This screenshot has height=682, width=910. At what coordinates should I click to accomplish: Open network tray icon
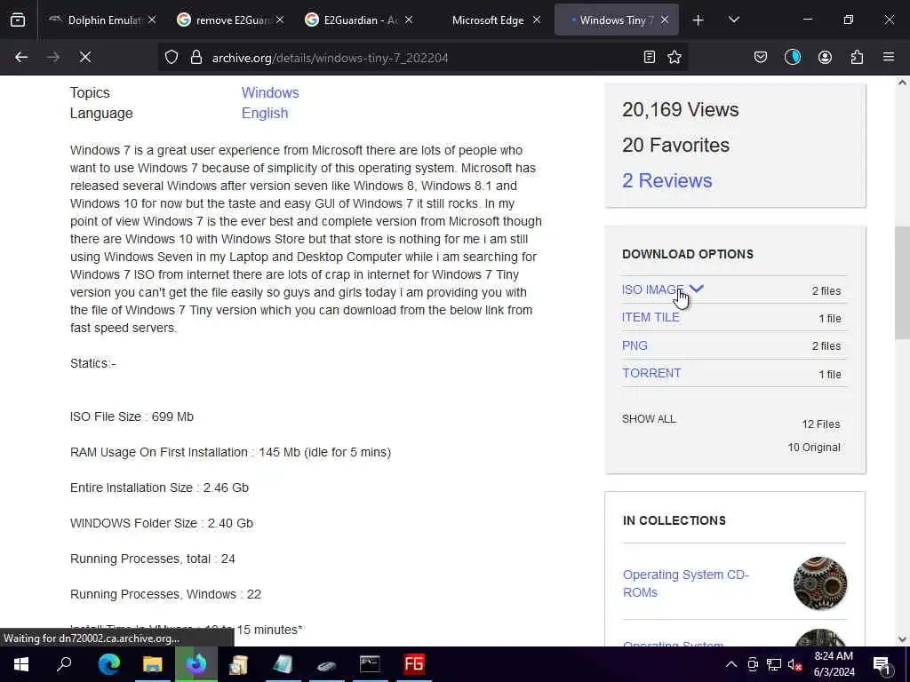point(774,664)
